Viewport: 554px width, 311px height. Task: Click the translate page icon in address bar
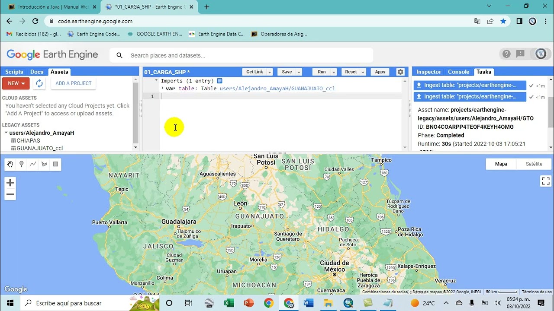coord(477,21)
